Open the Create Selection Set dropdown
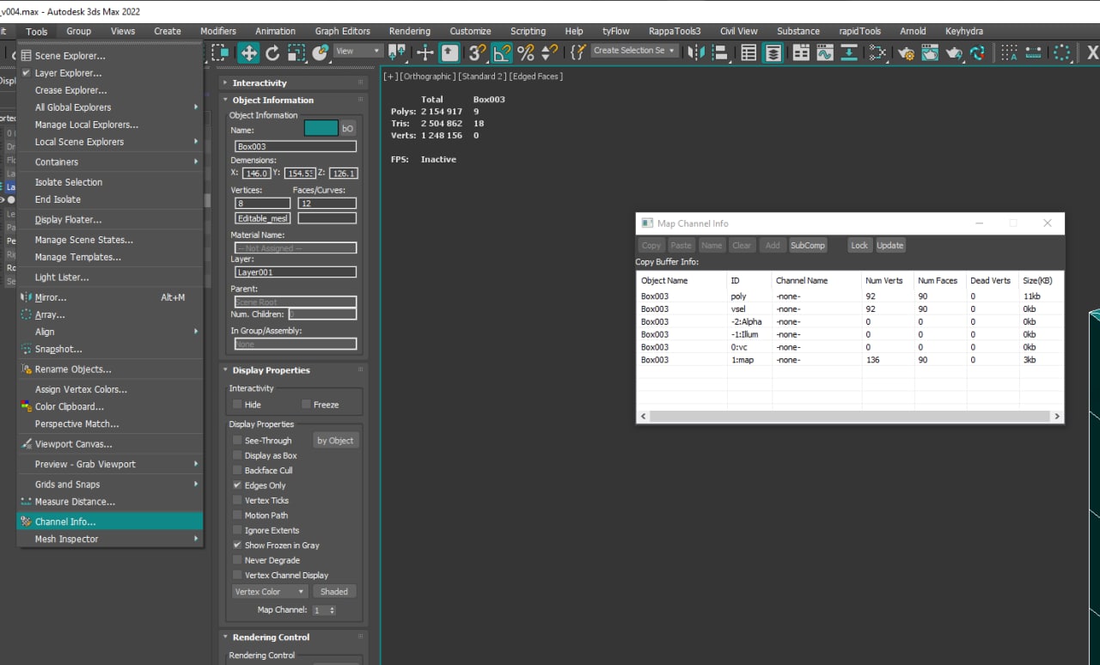1100x665 pixels. pyautogui.click(x=635, y=51)
